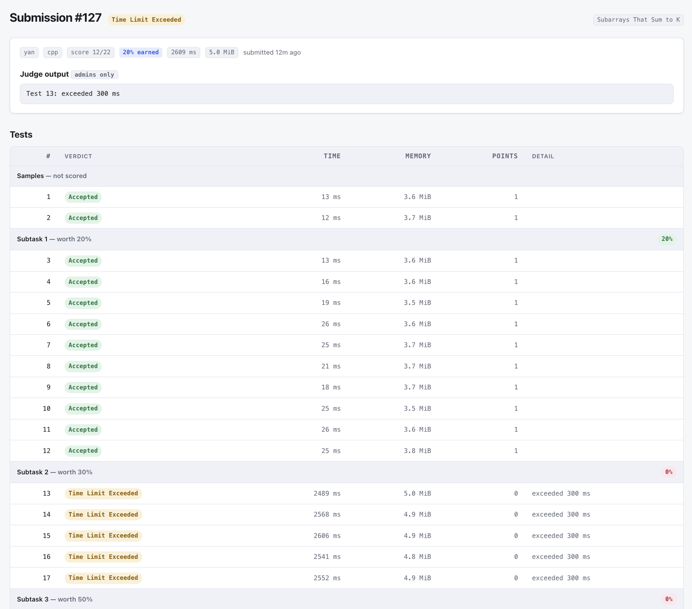This screenshot has width=692, height=609.
Task: Click the 3.8 MiB memory of test 12
Action: click(x=417, y=451)
